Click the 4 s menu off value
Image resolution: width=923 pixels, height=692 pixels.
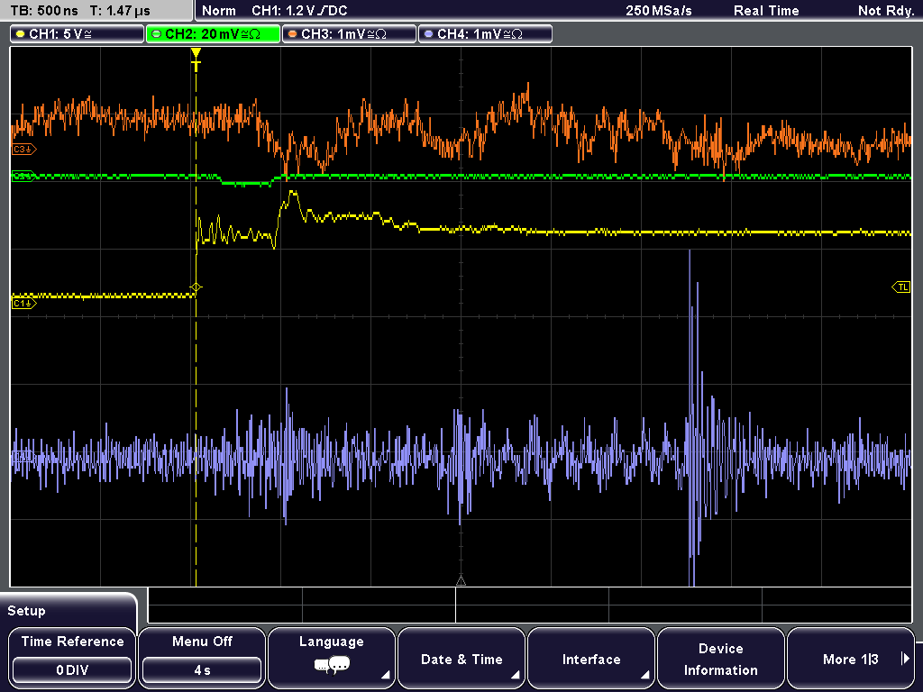[x=202, y=670]
